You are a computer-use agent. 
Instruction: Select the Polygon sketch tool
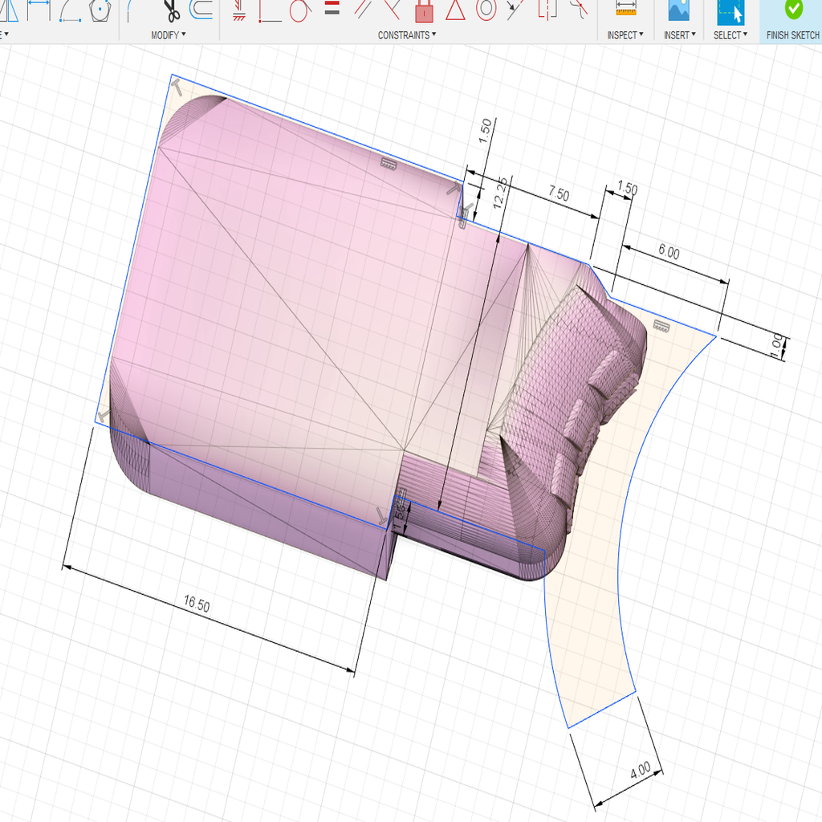(x=100, y=10)
